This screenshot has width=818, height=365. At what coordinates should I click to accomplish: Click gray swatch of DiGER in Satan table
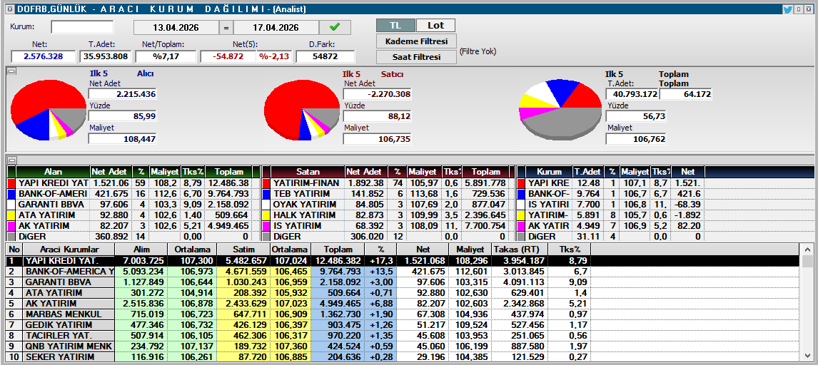266,237
